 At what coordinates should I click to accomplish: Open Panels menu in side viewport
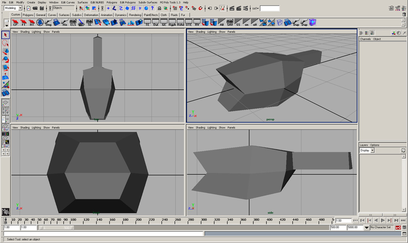[x=231, y=128]
